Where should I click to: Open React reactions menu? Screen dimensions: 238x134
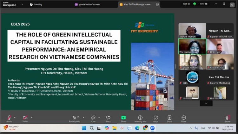[108, 119]
